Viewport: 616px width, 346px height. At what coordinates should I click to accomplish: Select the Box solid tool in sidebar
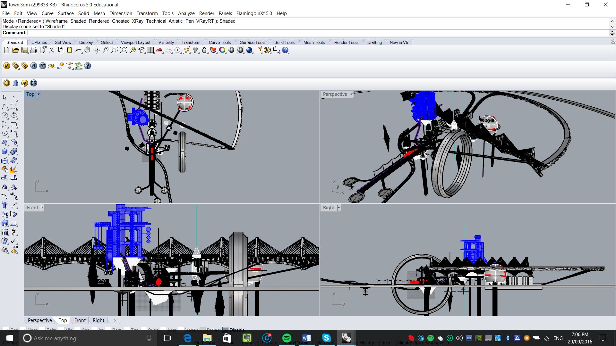(5, 152)
